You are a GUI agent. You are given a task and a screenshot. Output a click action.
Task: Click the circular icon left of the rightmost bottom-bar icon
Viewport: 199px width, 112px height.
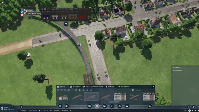pos(193,107)
